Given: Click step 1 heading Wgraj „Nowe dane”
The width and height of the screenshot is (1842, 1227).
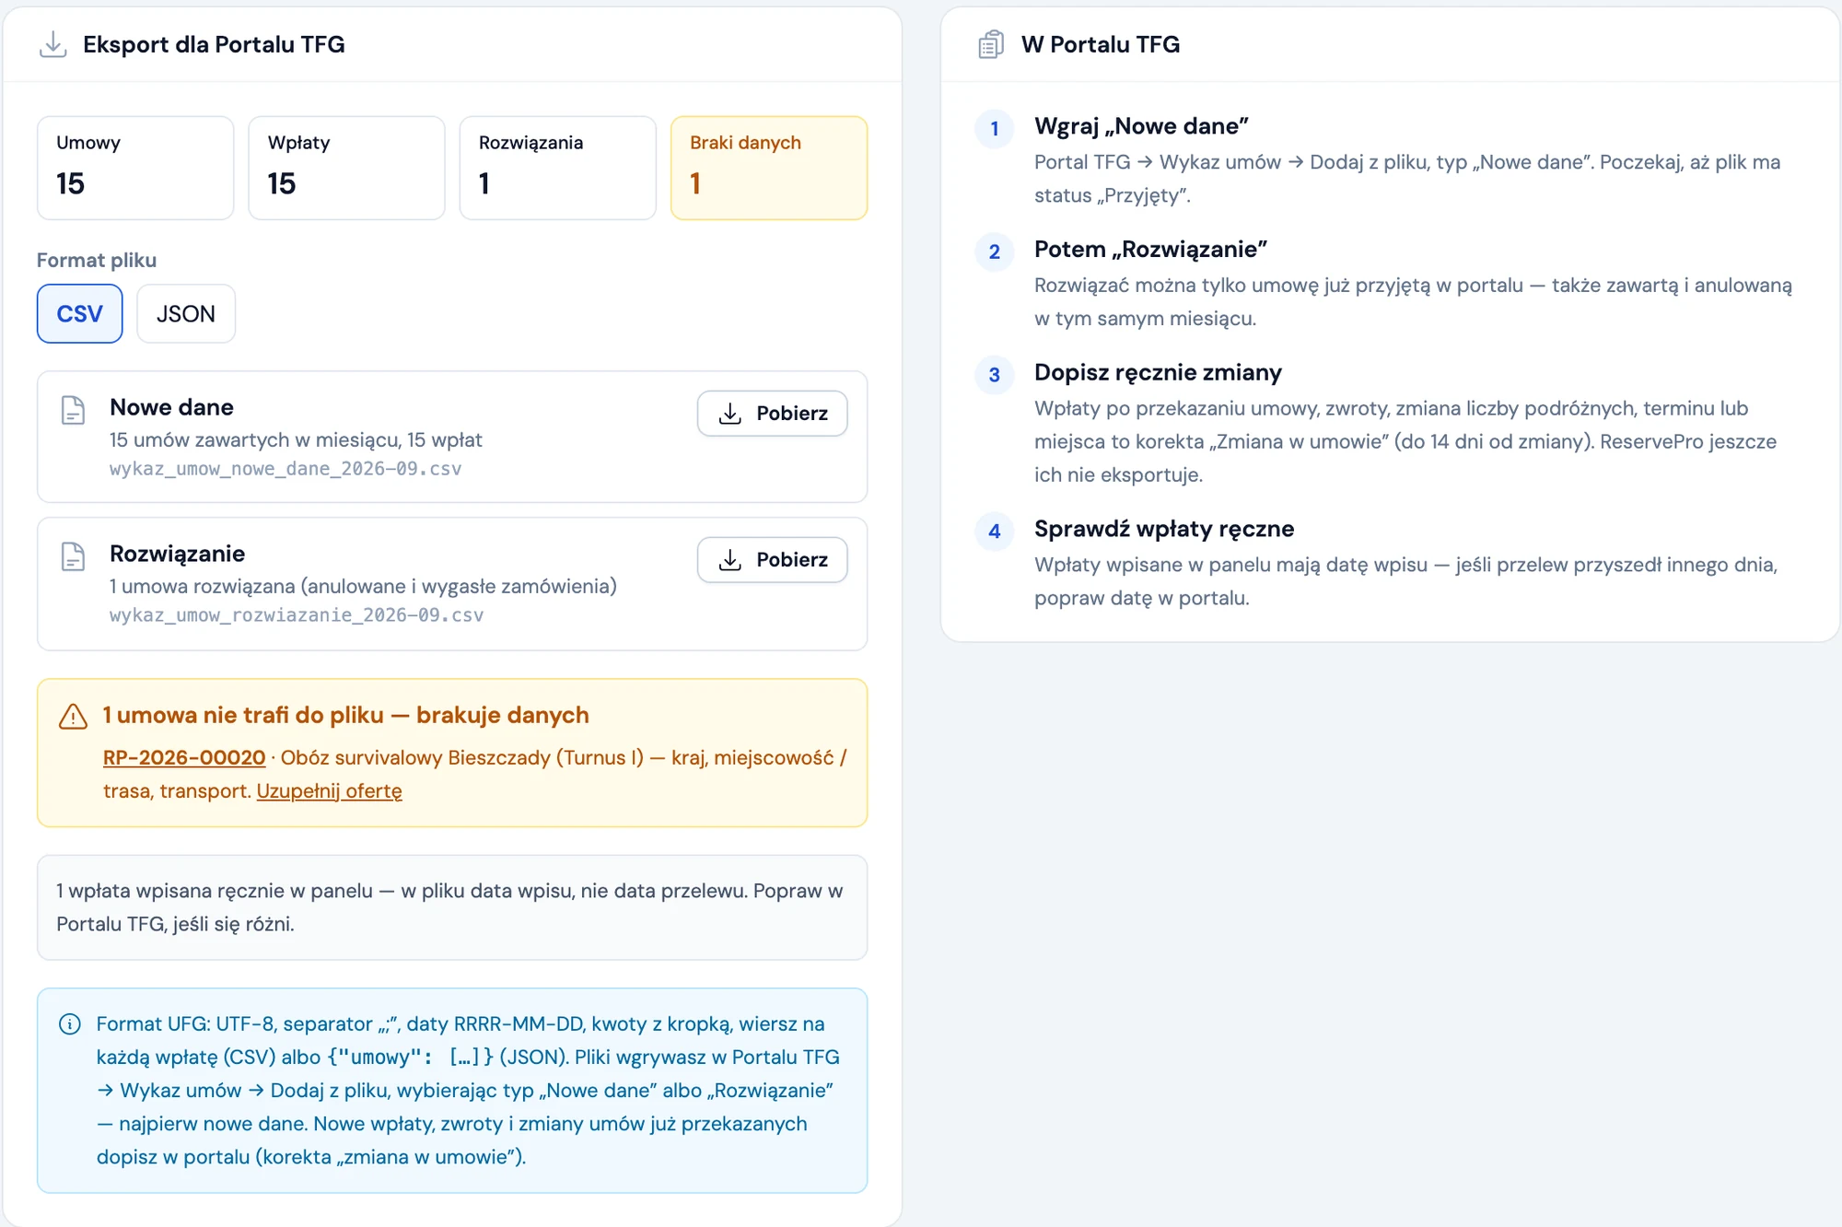Looking at the screenshot, I should pos(1141,126).
